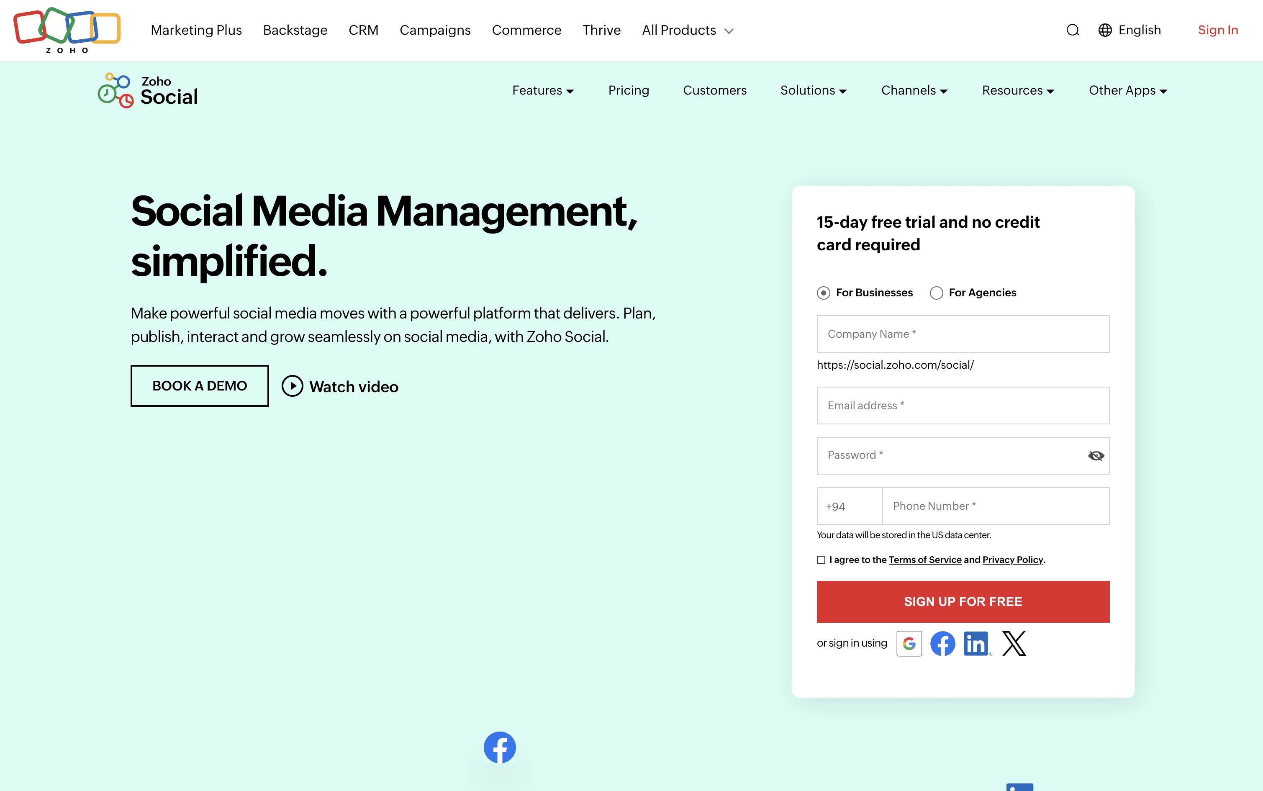Open Commerce in top nav
The width and height of the screenshot is (1263, 791).
pos(526,30)
